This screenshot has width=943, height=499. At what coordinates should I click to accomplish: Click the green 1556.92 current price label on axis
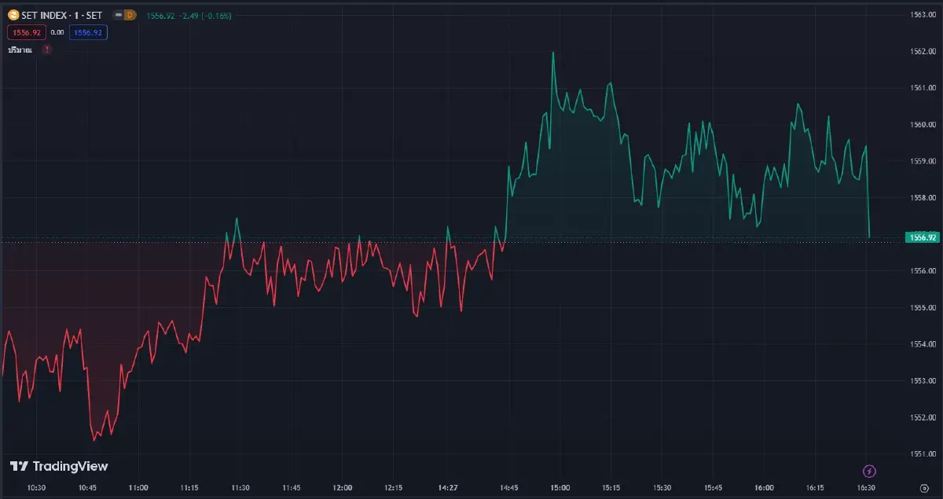coord(921,237)
